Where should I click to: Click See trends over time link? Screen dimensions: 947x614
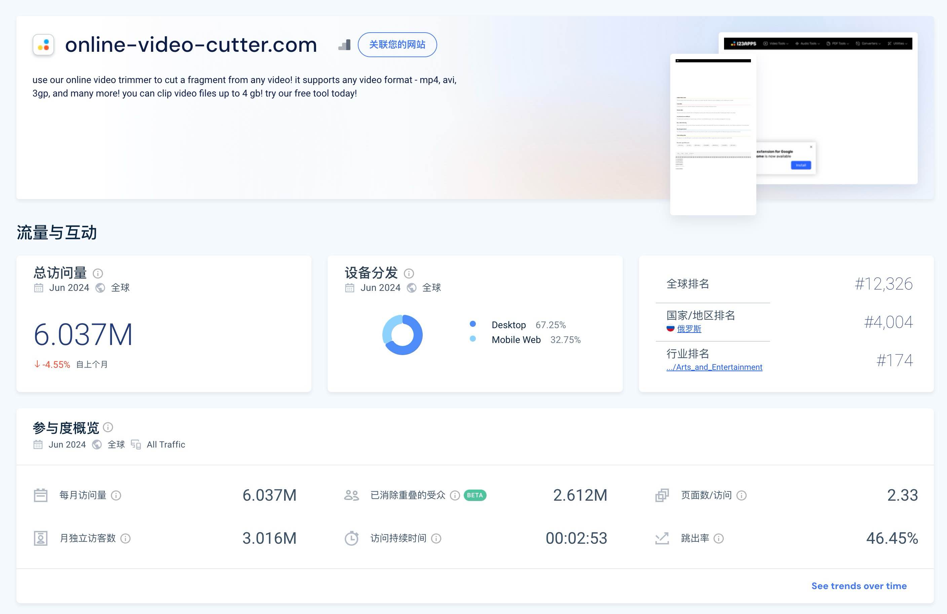coord(859,586)
